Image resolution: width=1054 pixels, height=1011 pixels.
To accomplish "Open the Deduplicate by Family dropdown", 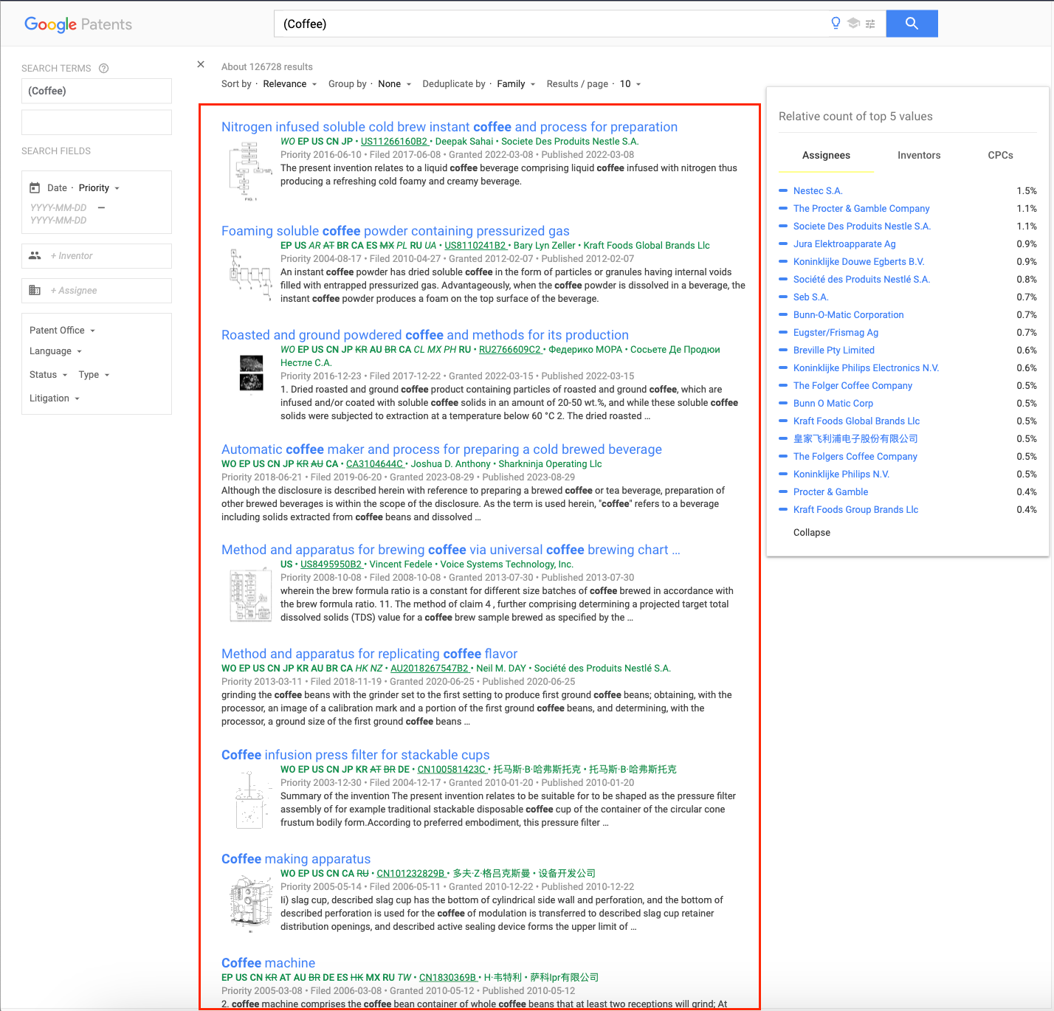I will (516, 84).
